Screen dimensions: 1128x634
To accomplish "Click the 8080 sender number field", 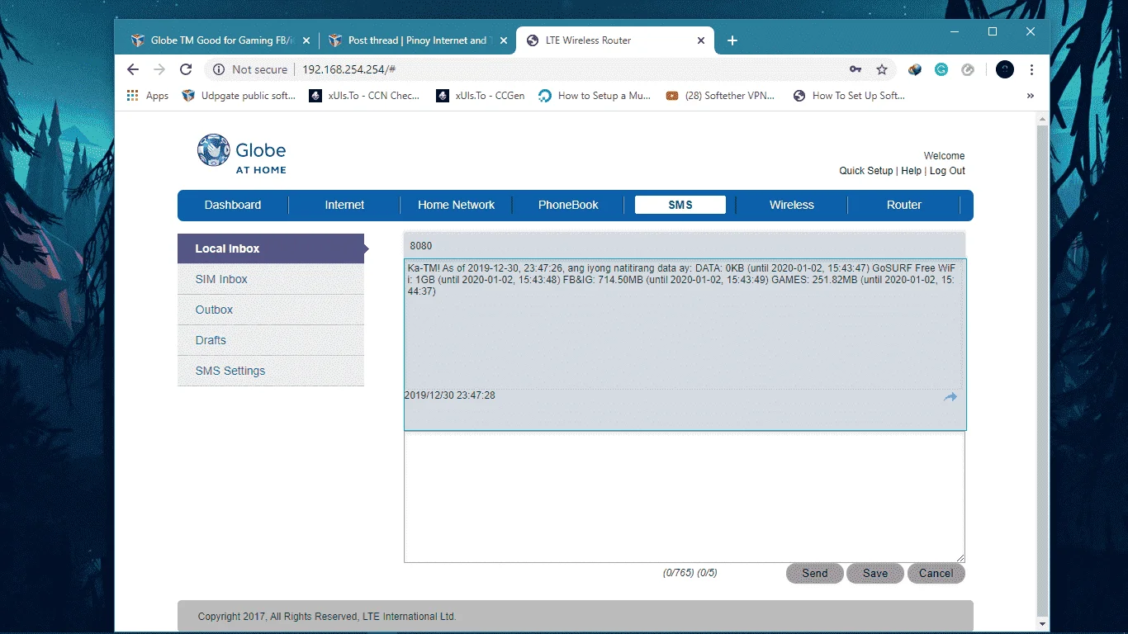I will click(685, 246).
